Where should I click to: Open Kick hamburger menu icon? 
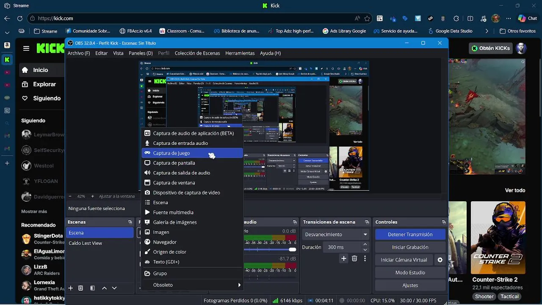click(x=26, y=48)
